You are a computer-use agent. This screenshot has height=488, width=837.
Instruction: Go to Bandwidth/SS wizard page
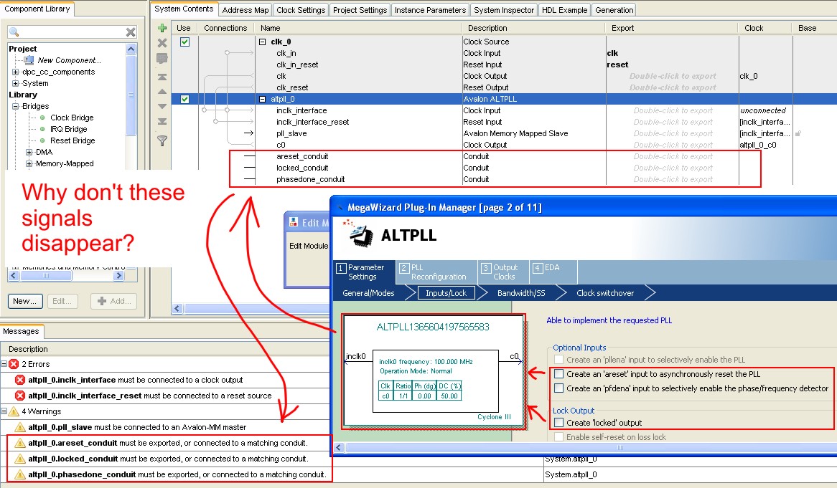tap(521, 293)
